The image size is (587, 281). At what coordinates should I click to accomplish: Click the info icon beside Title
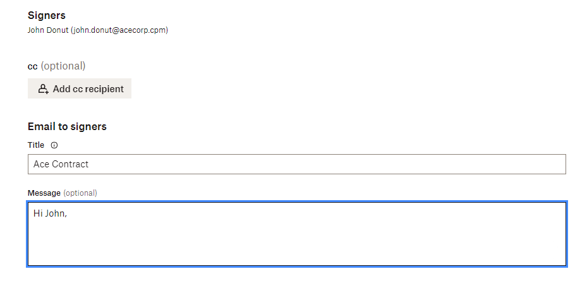tap(54, 145)
